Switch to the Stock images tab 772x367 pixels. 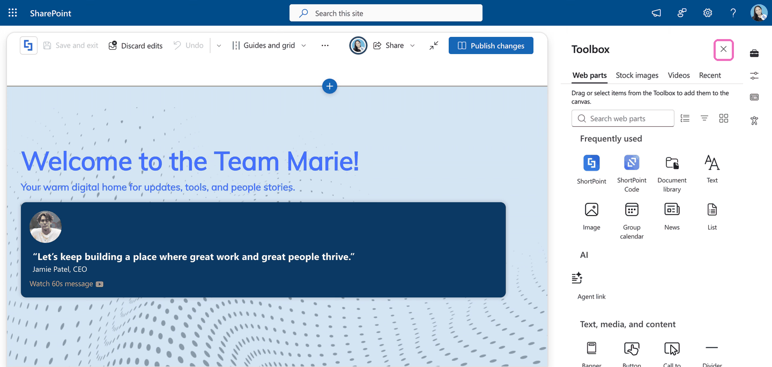(x=637, y=75)
